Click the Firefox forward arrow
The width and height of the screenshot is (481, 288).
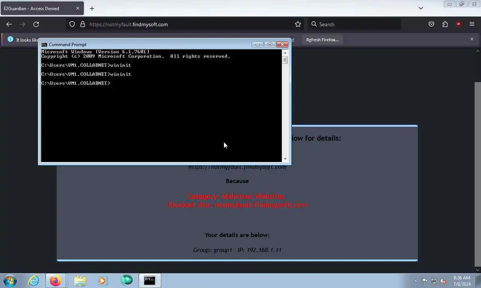click(23, 24)
